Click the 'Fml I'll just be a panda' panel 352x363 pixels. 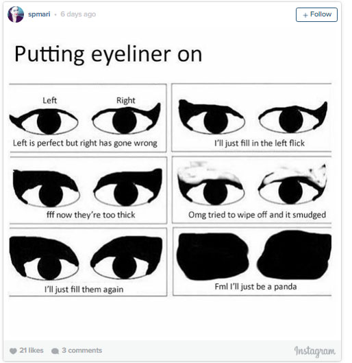pos(252,261)
